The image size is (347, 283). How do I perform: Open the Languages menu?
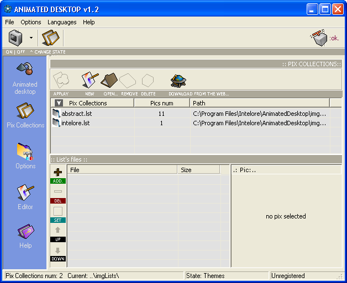point(62,22)
